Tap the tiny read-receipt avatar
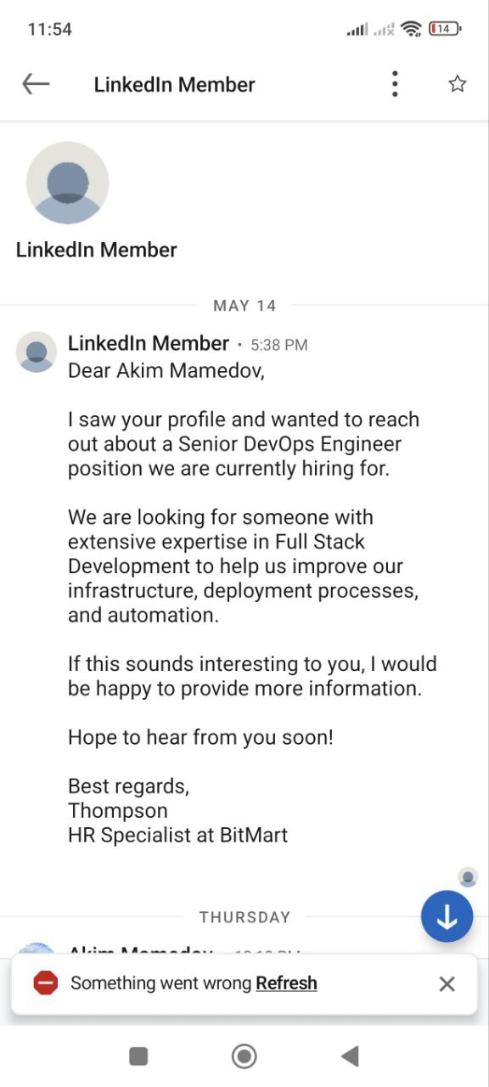The width and height of the screenshot is (489, 1087). [x=468, y=876]
